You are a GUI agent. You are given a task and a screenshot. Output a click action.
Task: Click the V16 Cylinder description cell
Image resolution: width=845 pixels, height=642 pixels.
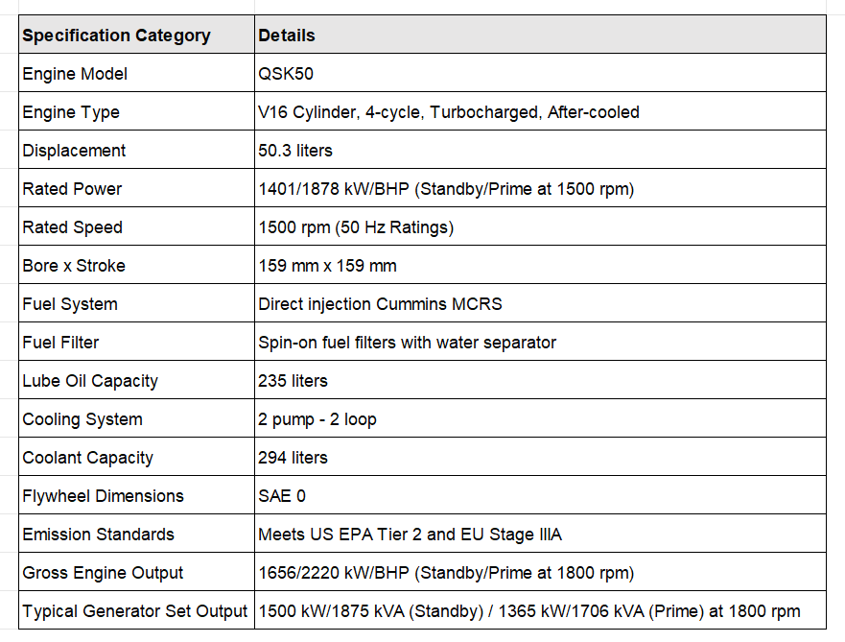pyautogui.click(x=540, y=111)
